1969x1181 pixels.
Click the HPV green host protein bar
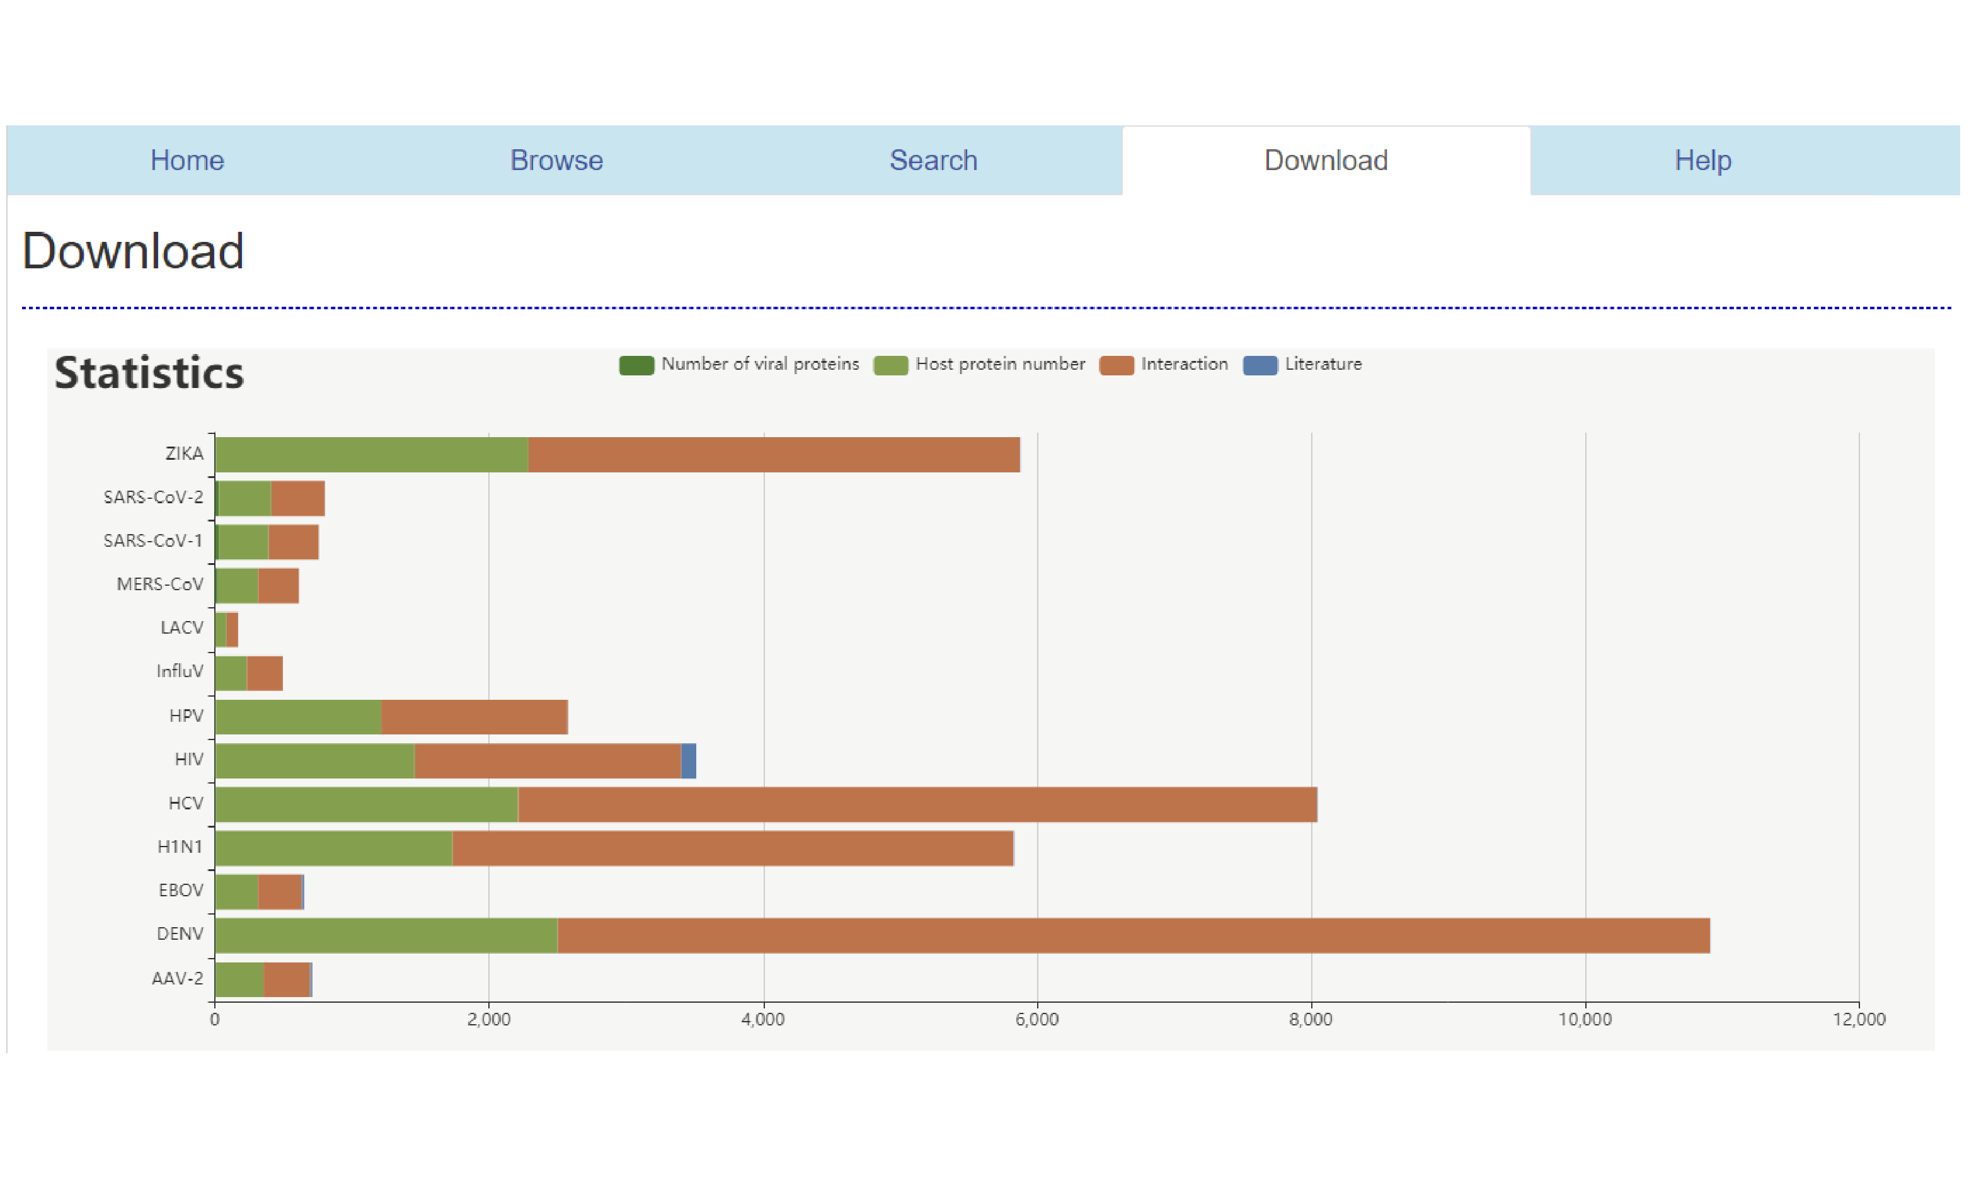(299, 716)
